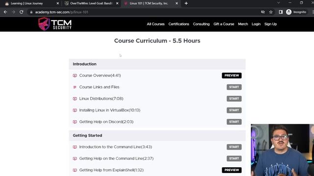The width and height of the screenshot is (314, 176).
Task: Restore the browser window size
Action: 301,3
